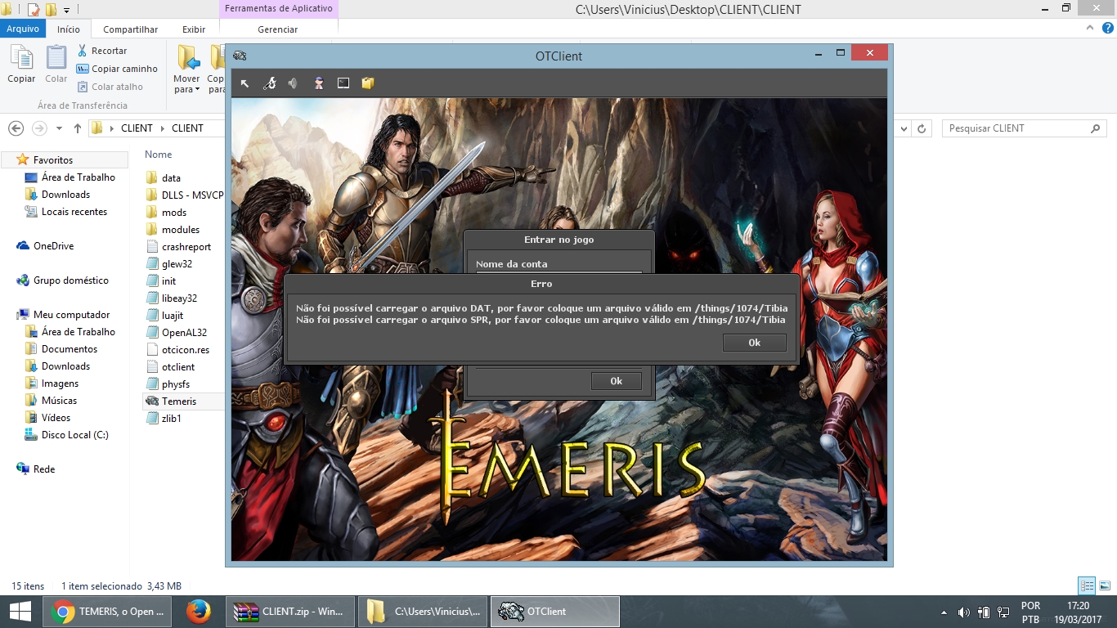
Task: Click the pointer arrow icon in OTClient toolbar
Action: [244, 82]
